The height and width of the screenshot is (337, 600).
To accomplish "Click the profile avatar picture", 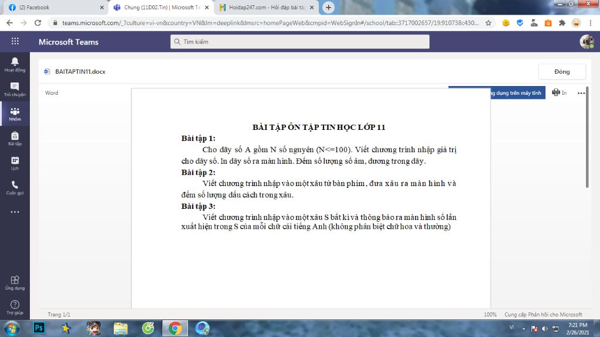I will 587,42.
